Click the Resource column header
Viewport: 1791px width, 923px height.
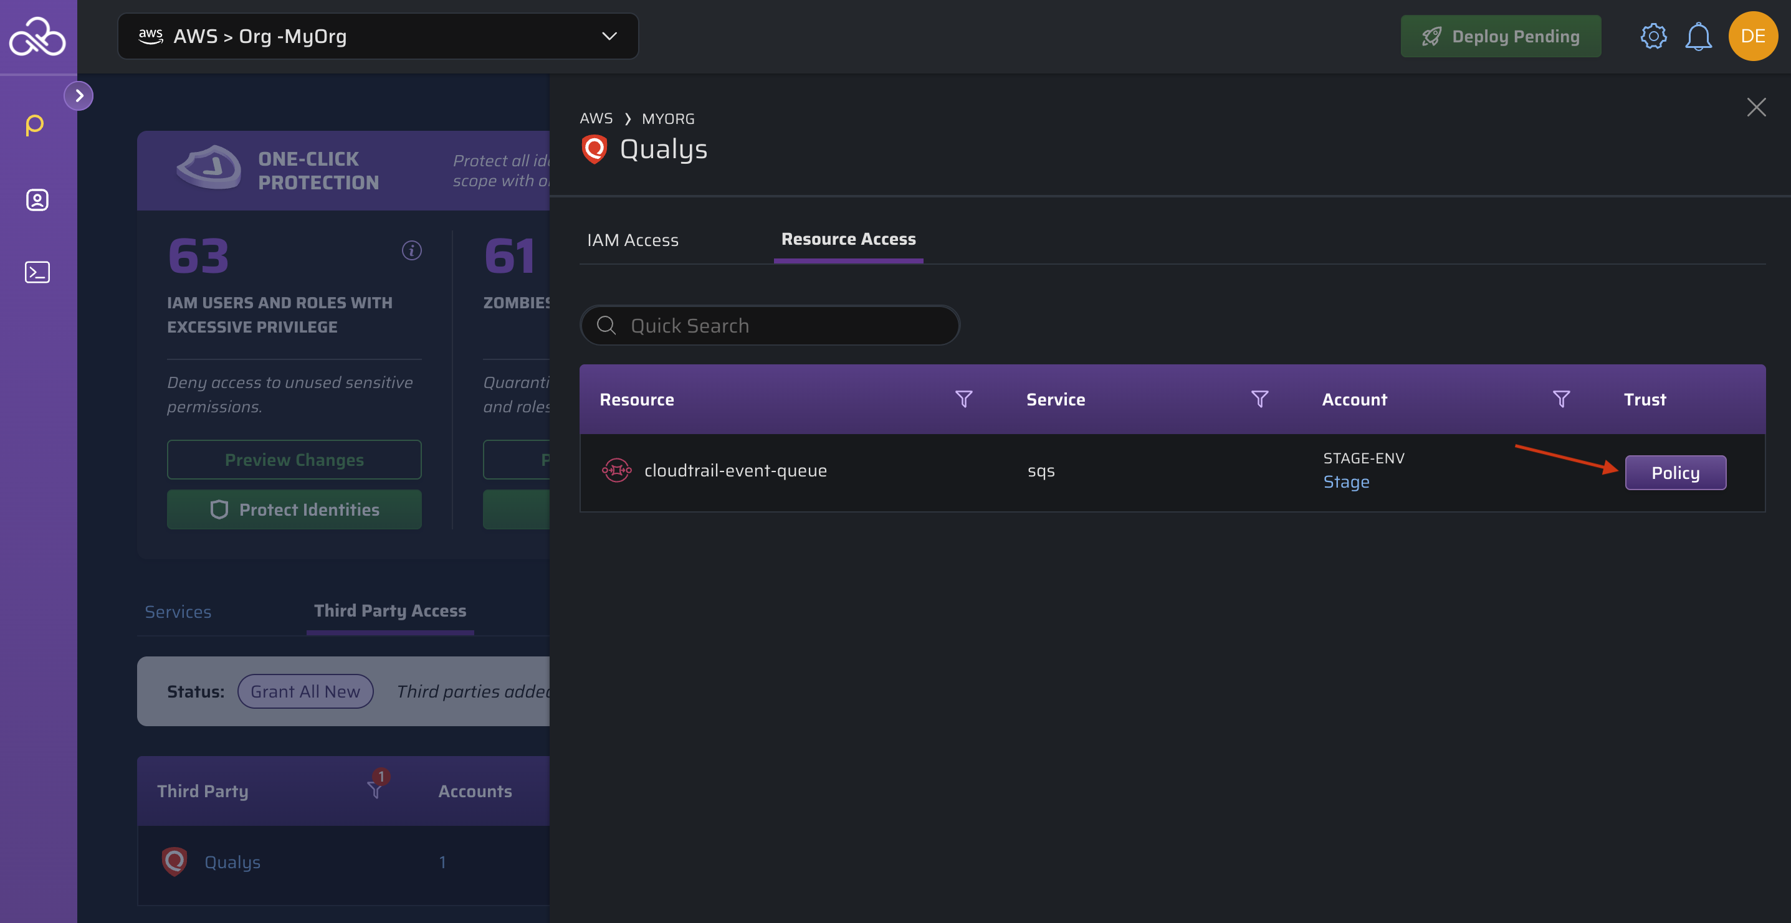click(636, 400)
